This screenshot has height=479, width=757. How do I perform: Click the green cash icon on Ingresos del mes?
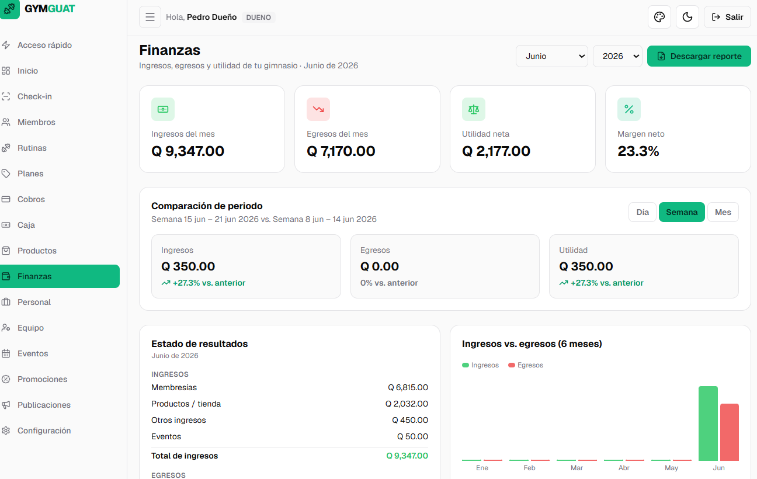(163, 109)
